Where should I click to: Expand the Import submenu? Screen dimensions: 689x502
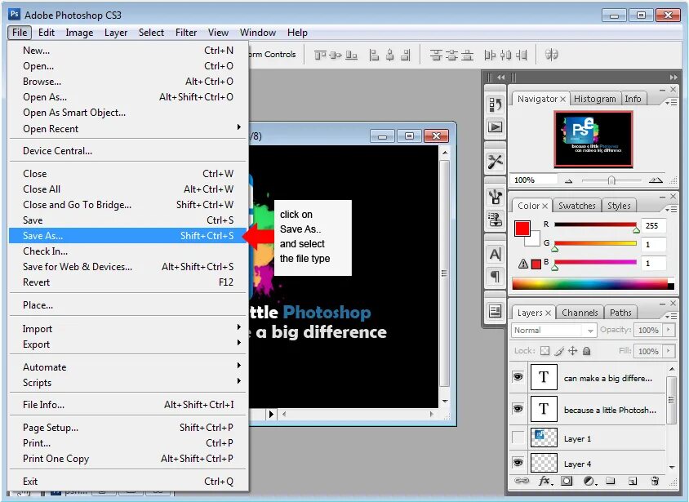click(128, 328)
